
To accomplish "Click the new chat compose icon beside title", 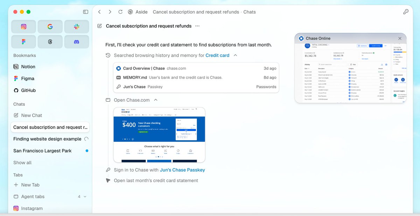I will pyautogui.click(x=100, y=26).
